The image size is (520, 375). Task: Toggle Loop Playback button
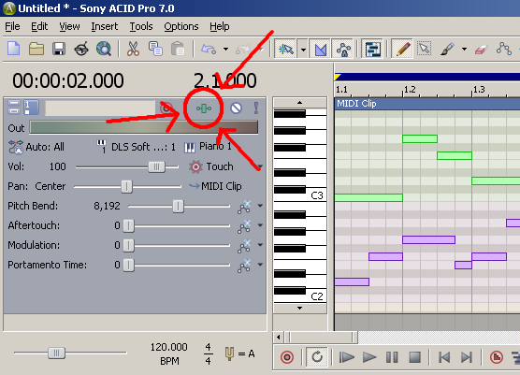coord(317,357)
